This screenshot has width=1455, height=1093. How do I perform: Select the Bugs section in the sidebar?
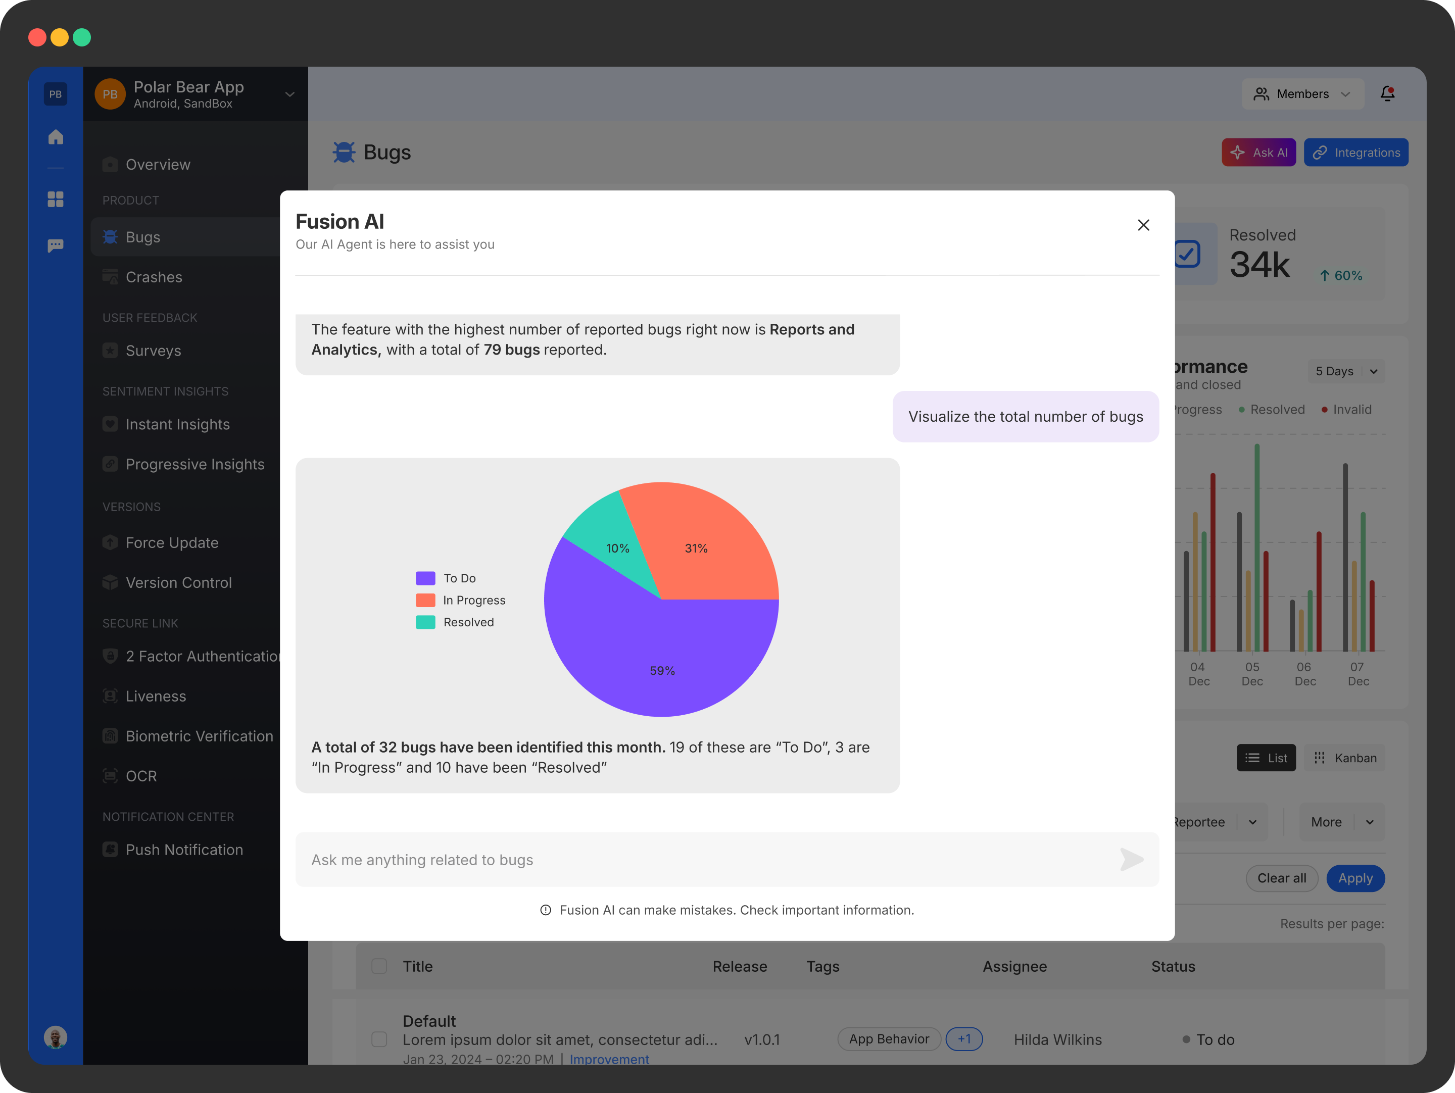point(143,237)
